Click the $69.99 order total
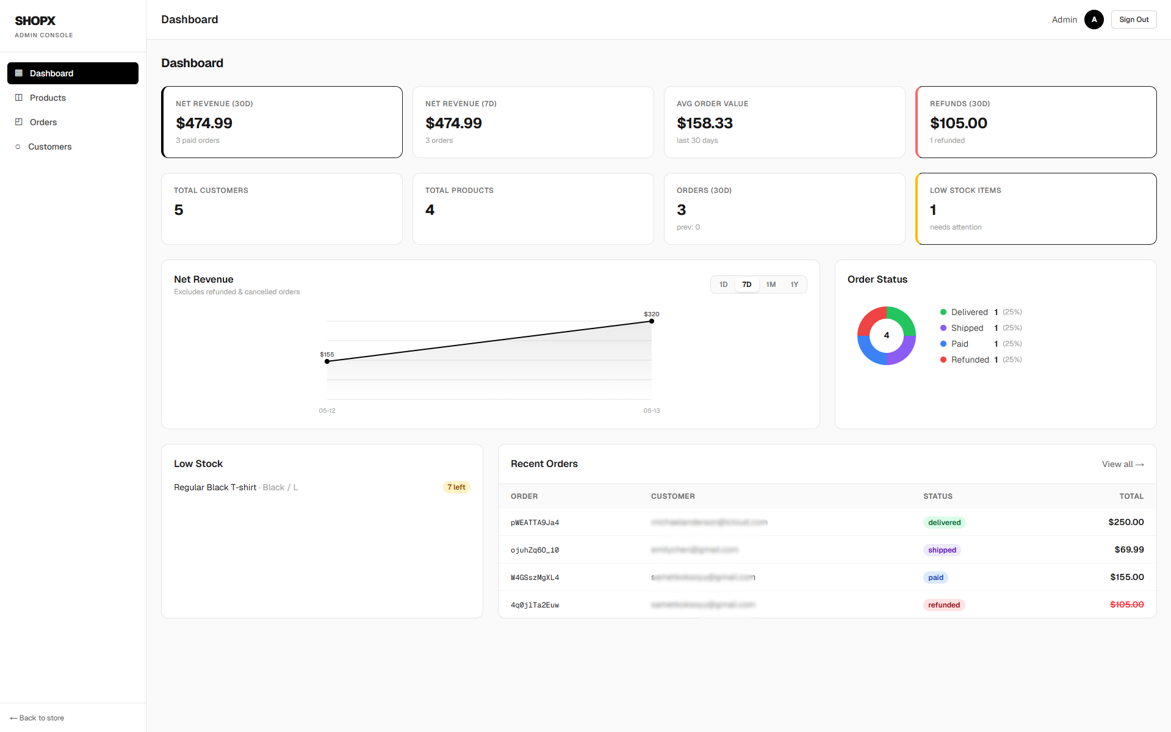This screenshot has width=1171, height=732. pos(1129,549)
